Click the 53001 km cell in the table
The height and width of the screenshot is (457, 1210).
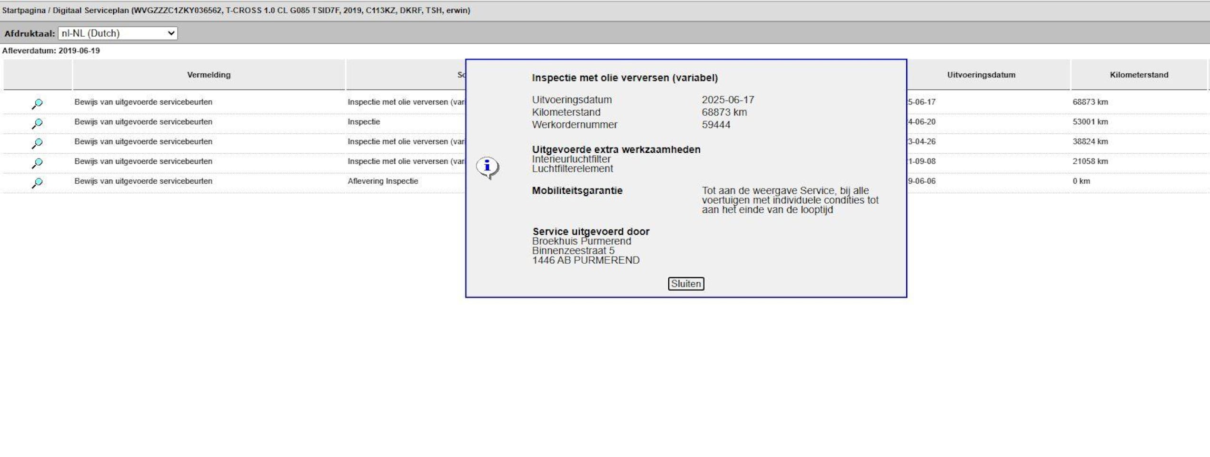pyautogui.click(x=1090, y=122)
